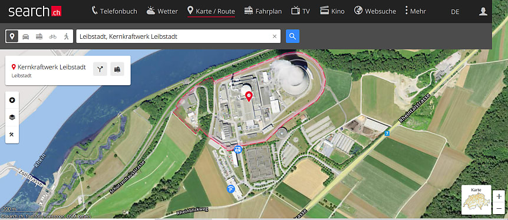Click the blue parking icon on the map
508x220 pixels.
230,189
